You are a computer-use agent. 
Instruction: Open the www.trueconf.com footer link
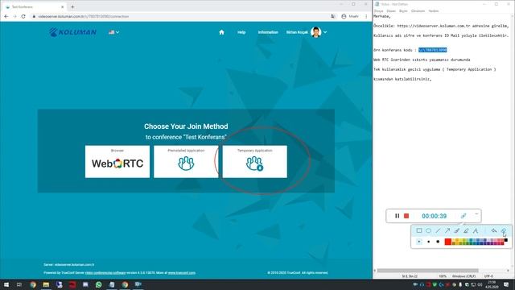tap(182, 272)
